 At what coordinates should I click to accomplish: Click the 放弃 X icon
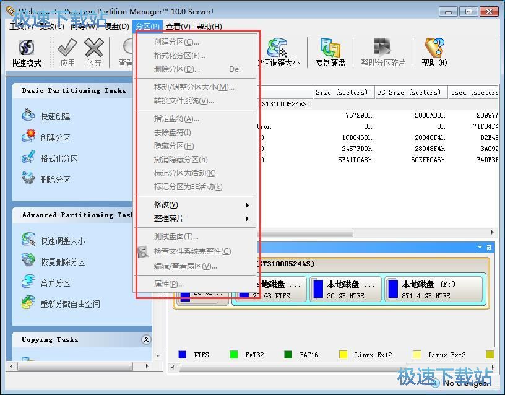tap(94, 47)
